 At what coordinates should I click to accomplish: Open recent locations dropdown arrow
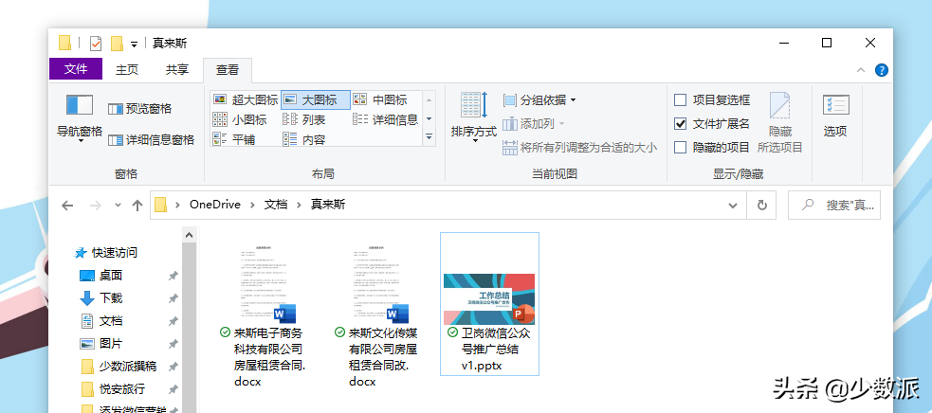[118, 205]
